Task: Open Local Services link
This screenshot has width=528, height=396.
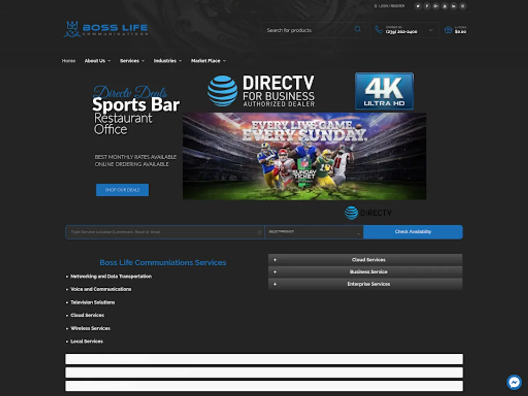Action: coord(87,341)
